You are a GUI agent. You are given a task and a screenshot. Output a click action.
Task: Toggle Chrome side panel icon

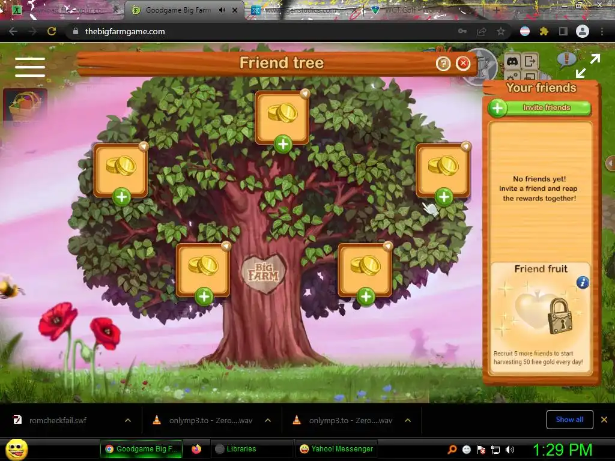(x=563, y=31)
